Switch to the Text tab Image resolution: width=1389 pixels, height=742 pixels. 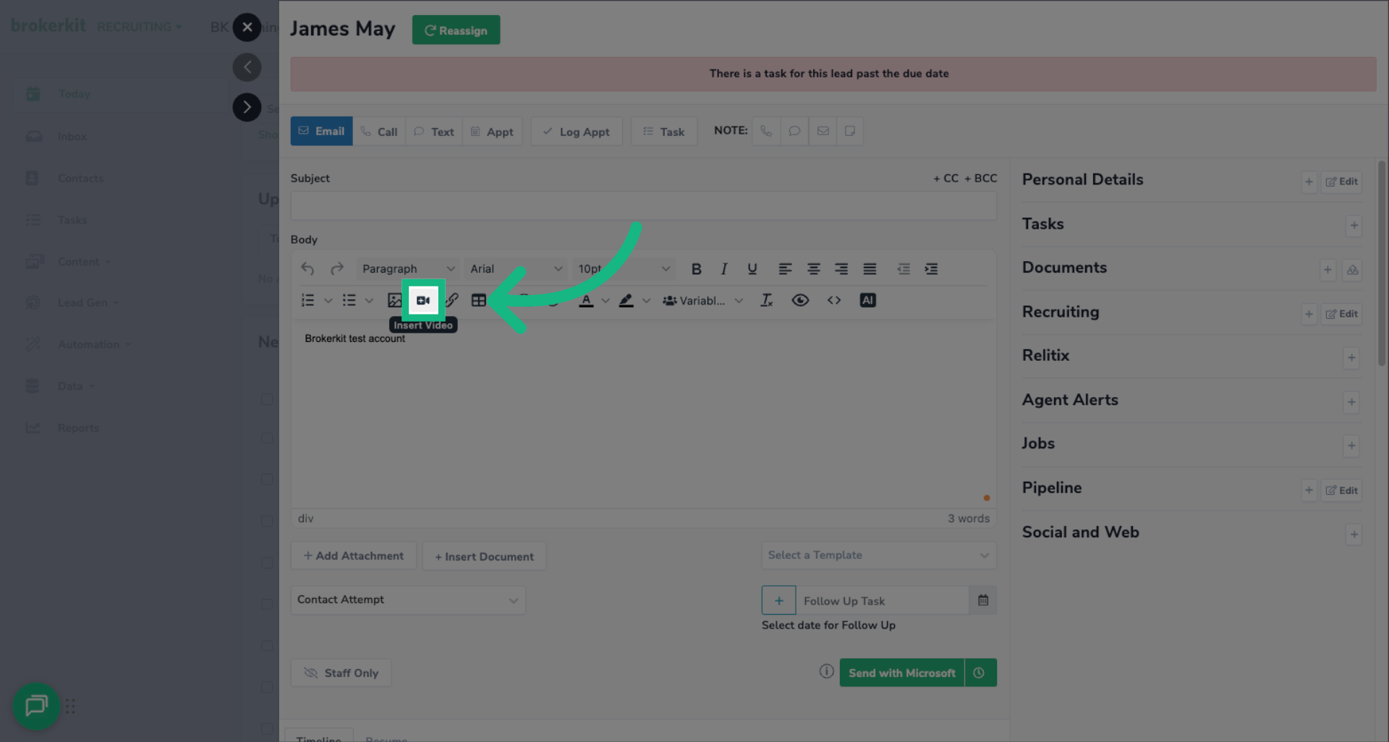point(433,131)
